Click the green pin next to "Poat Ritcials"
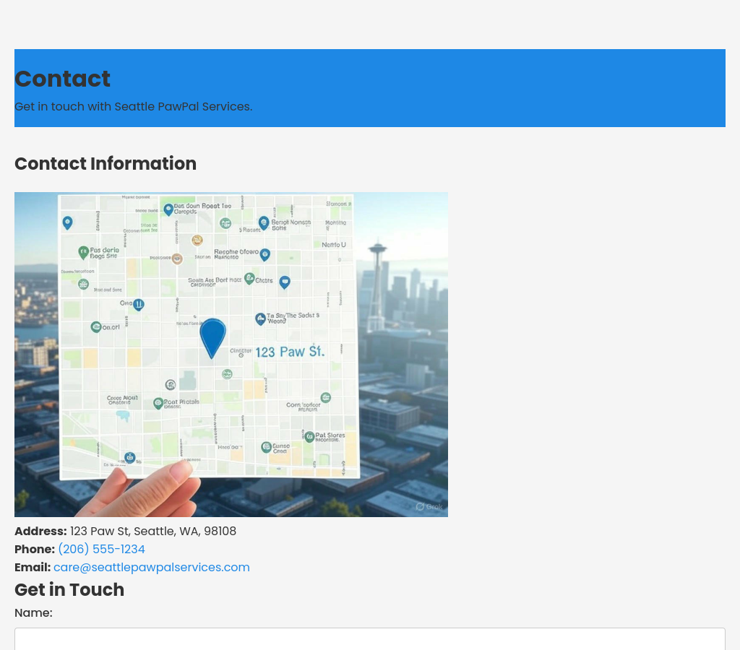The image size is (740, 650). pyautogui.click(x=158, y=403)
